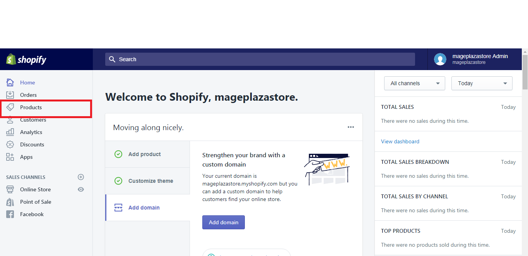Open Apps in sidebar

(26, 157)
